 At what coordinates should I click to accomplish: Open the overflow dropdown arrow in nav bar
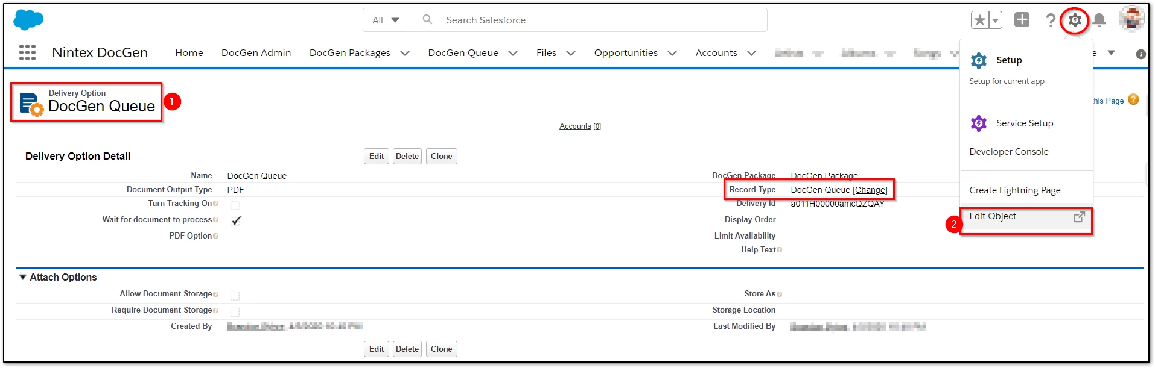pyautogui.click(x=1111, y=52)
